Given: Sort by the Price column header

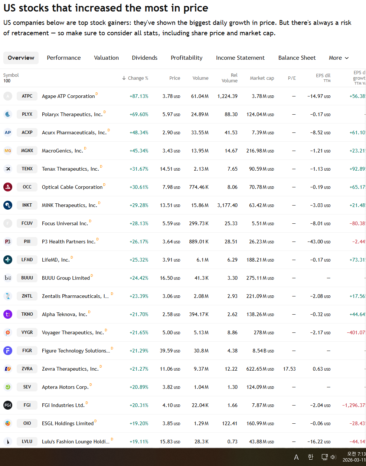Looking at the screenshot, I should click(175, 78).
